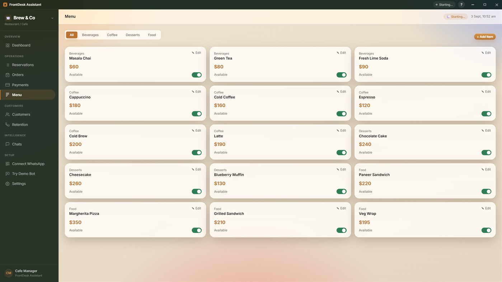Filter menu by Food tab

pyautogui.click(x=152, y=35)
